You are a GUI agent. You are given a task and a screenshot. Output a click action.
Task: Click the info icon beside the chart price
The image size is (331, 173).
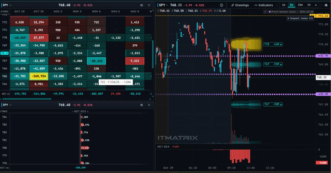click(x=221, y=5)
